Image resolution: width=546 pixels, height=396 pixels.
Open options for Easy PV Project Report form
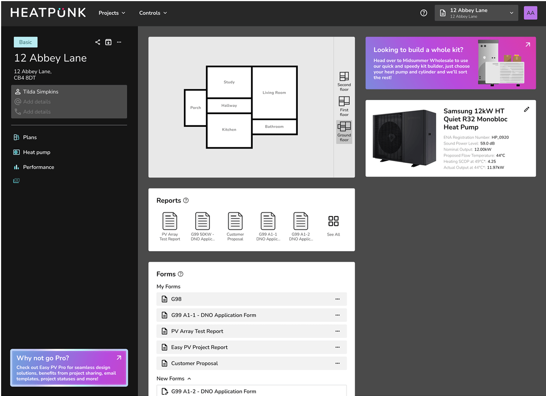(337, 347)
